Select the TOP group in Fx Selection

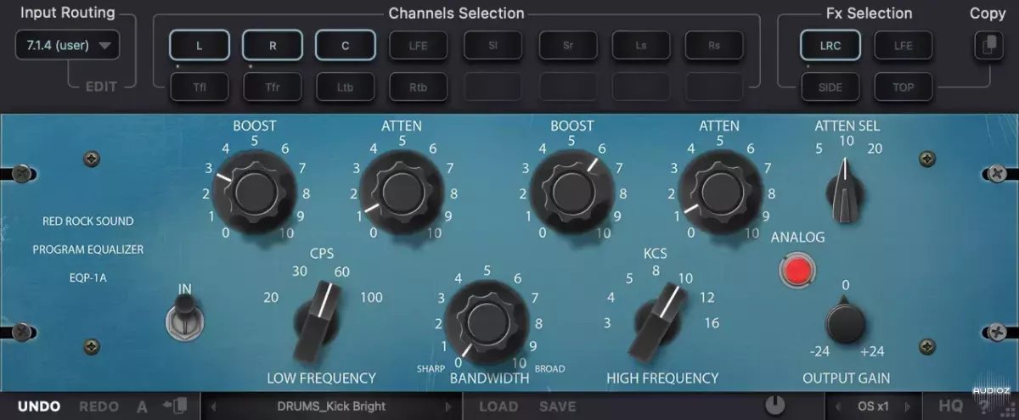pyautogui.click(x=903, y=87)
